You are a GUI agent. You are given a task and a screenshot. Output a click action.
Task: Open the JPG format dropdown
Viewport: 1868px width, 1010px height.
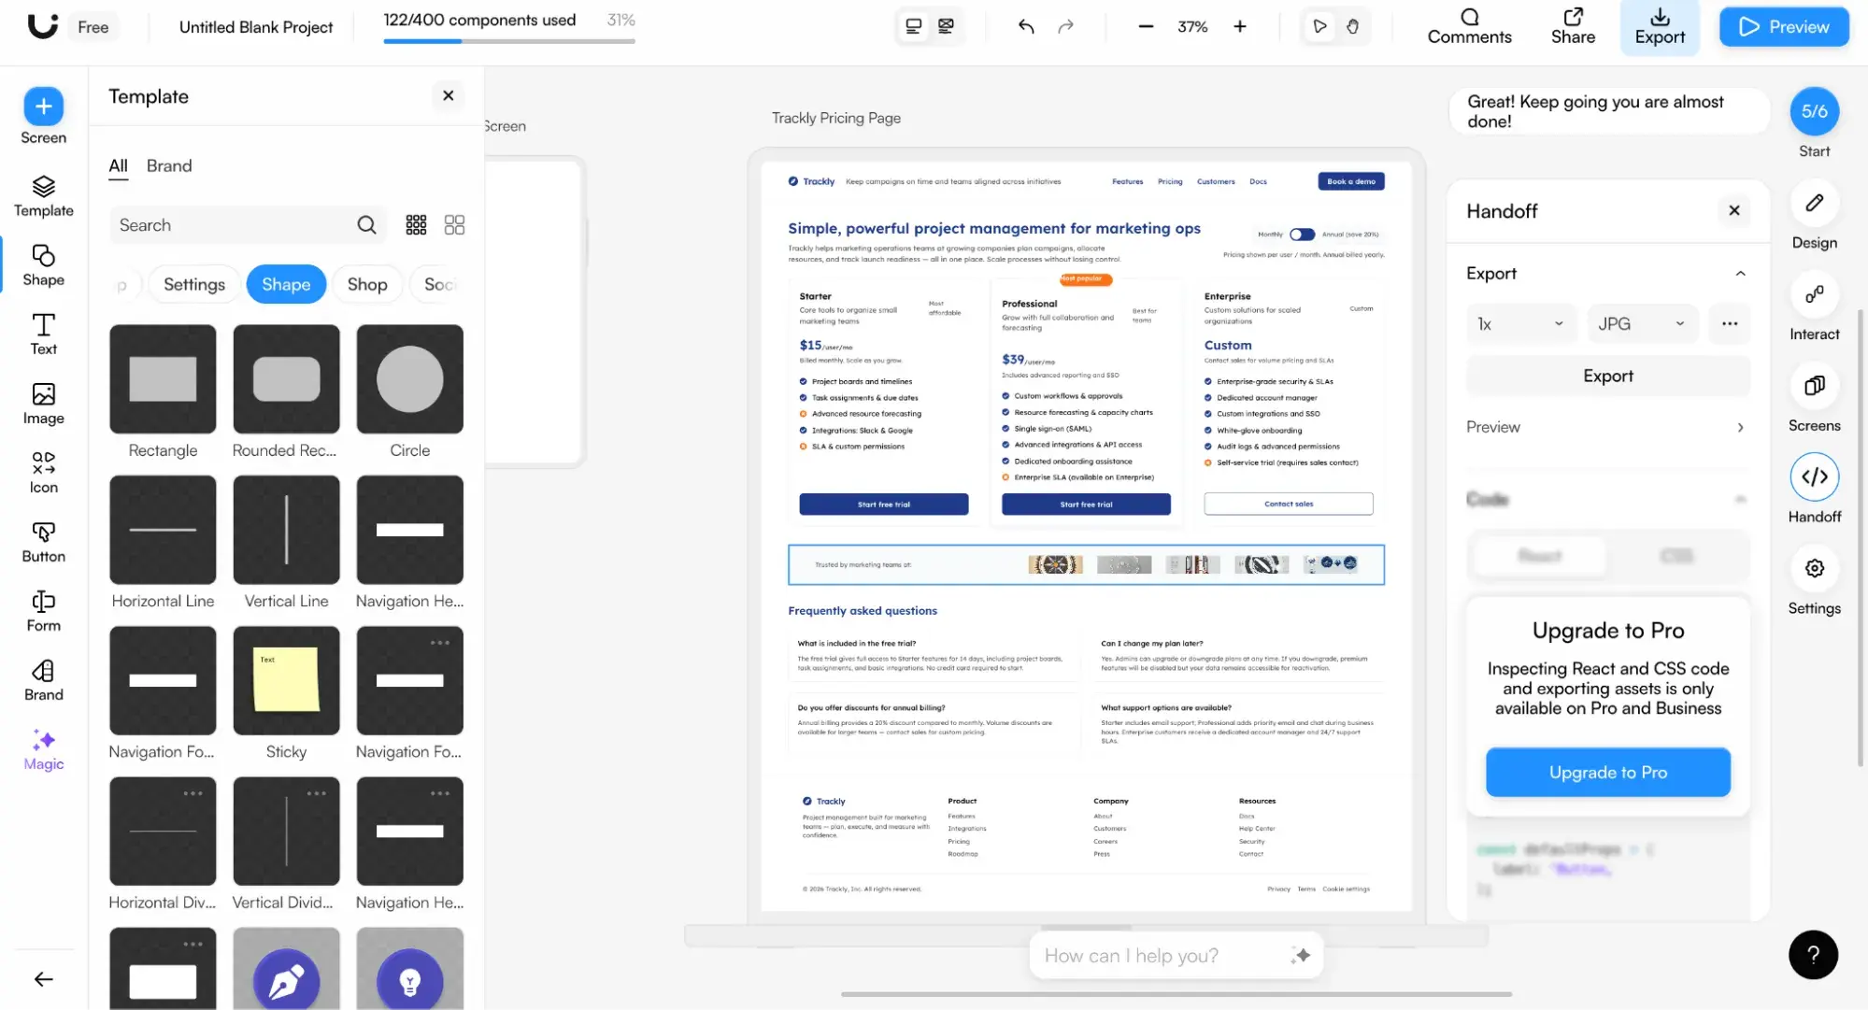tap(1642, 324)
